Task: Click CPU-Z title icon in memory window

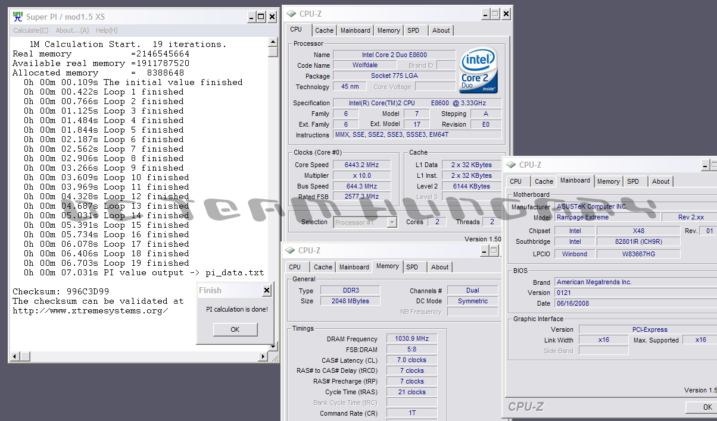Action: click(290, 250)
